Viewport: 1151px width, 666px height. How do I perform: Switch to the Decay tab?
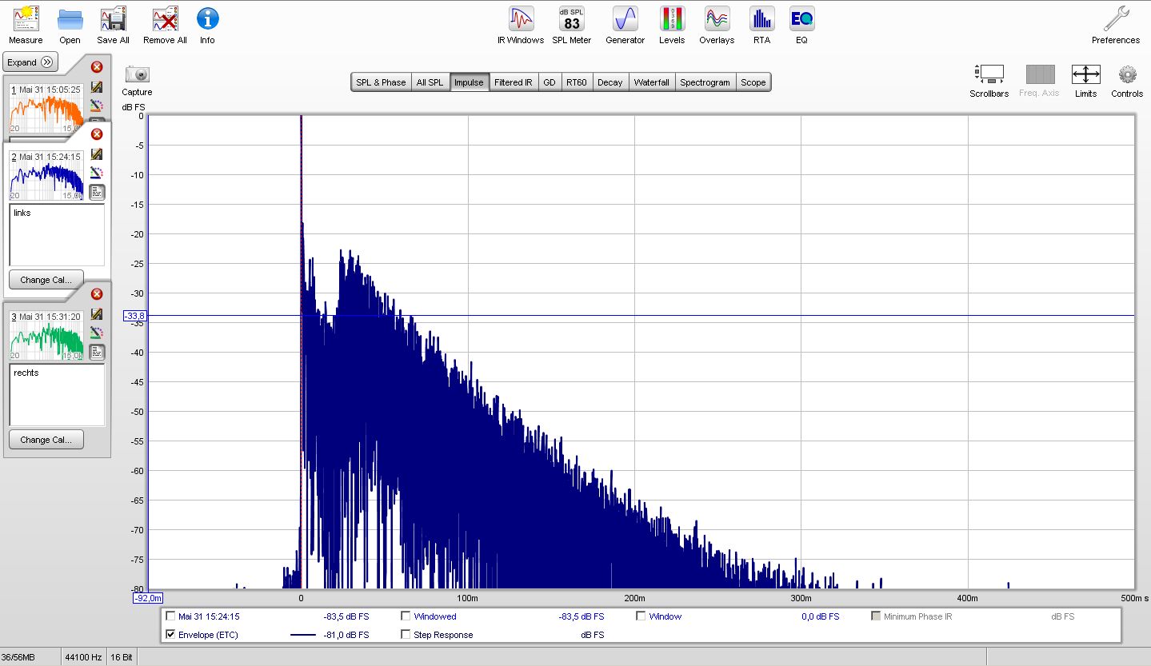point(609,82)
